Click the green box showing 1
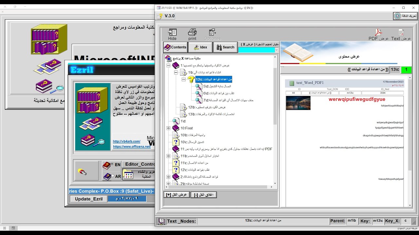This screenshot has height=235, width=419. (x=406, y=70)
